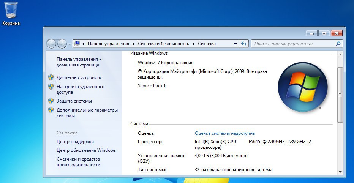Click the Windows 7 logo image
Viewport: 354px width, 183px height.
click(302, 87)
